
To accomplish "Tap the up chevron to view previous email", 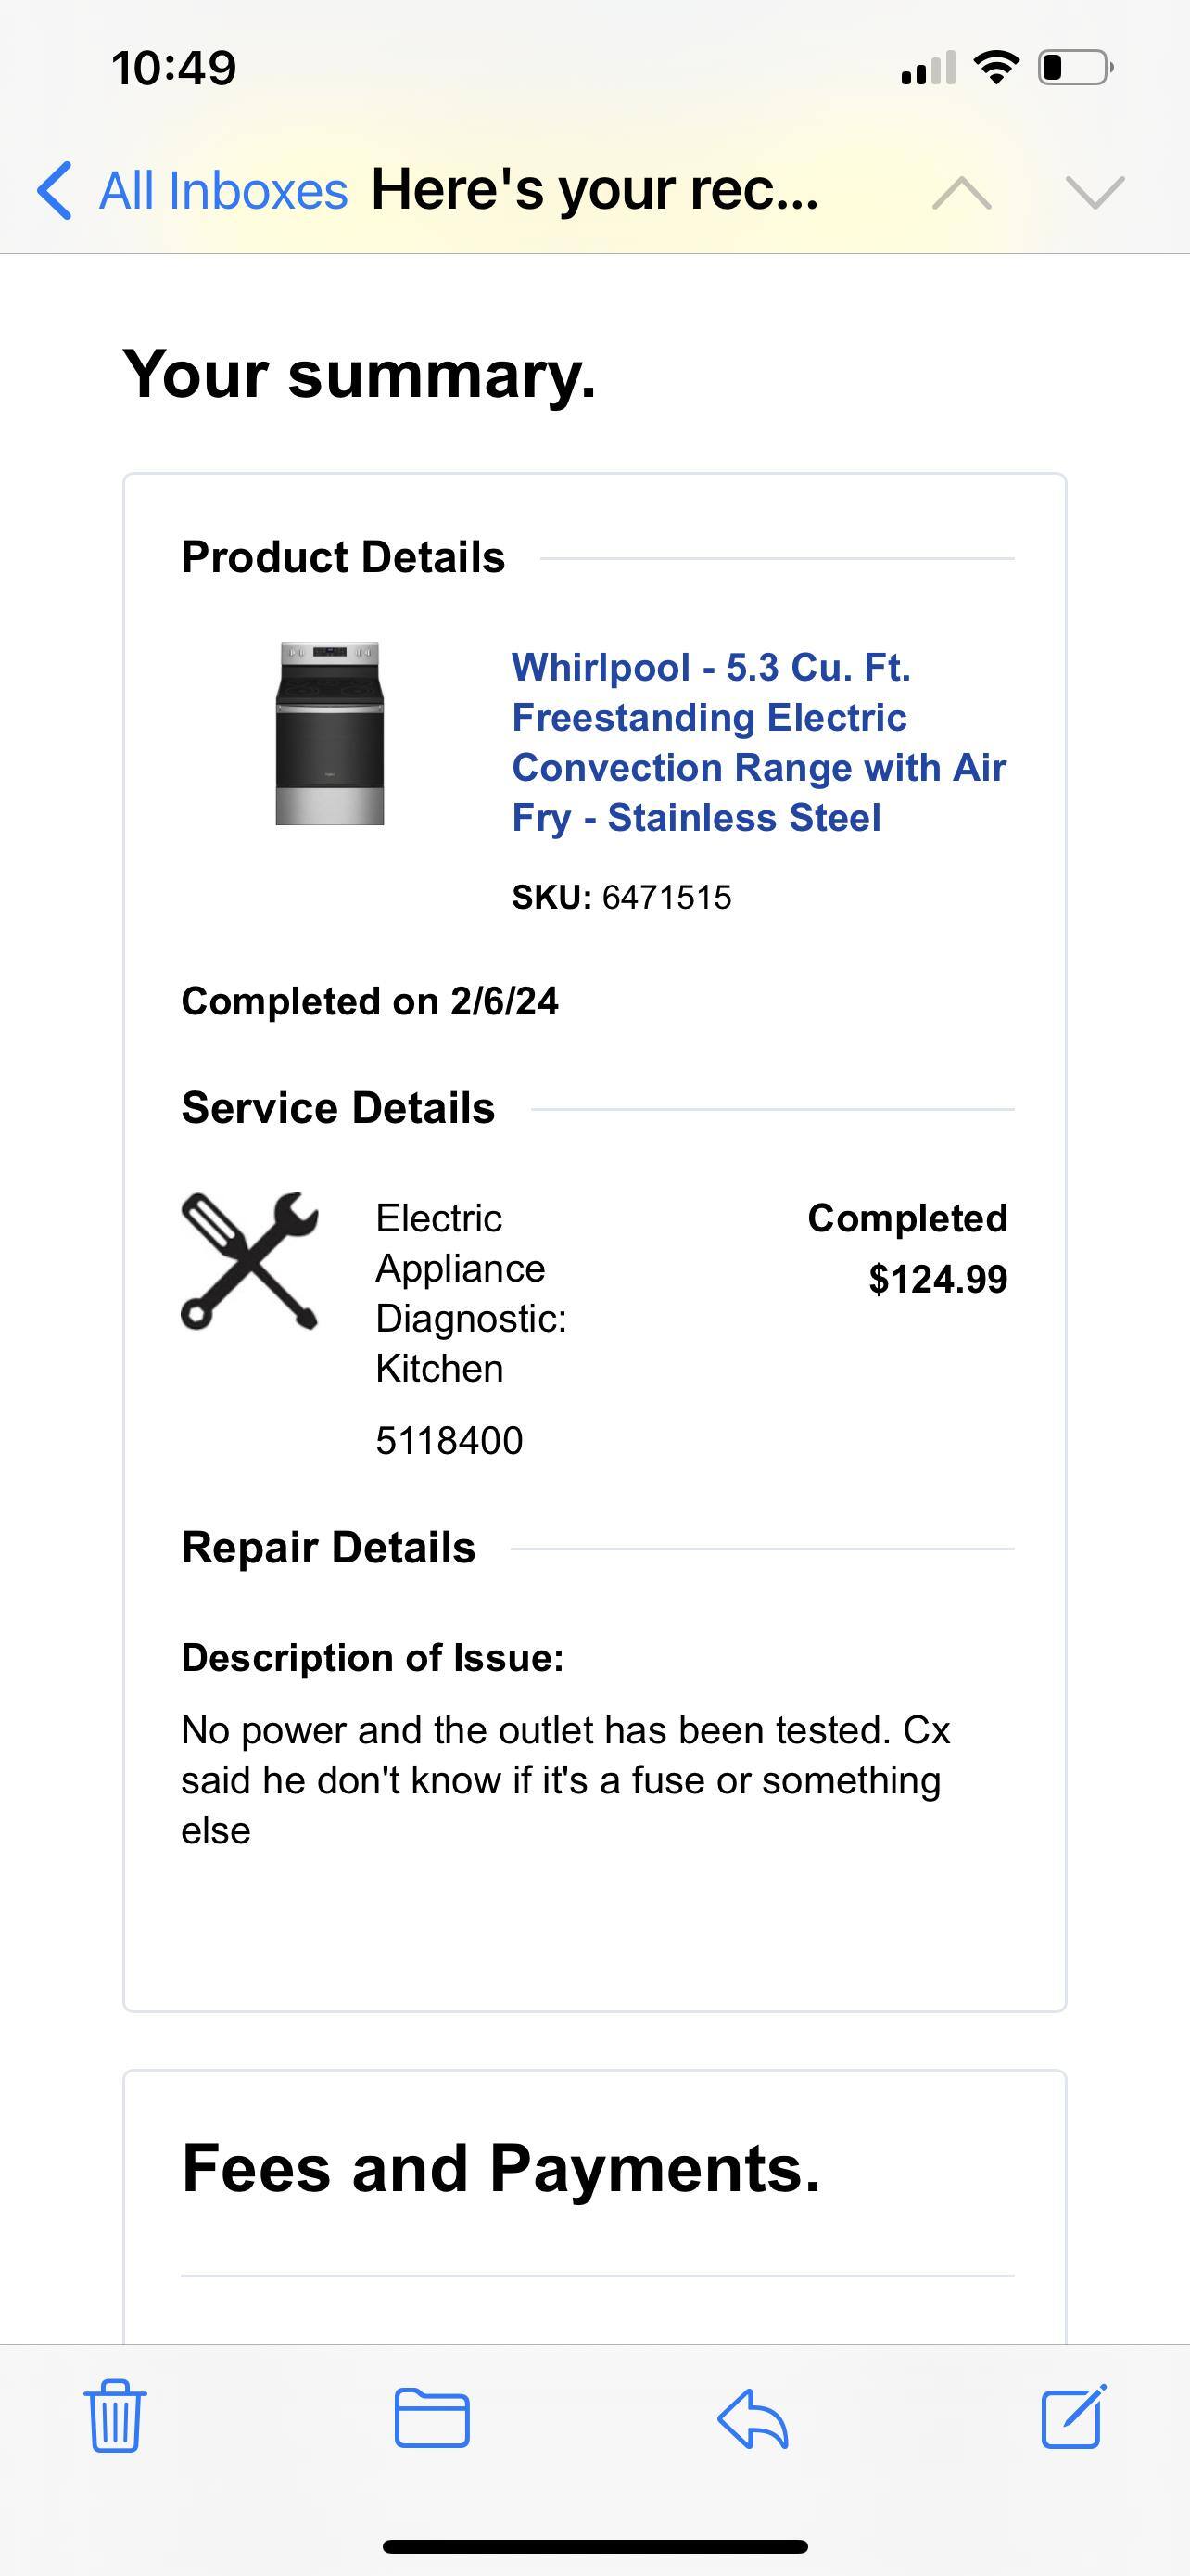I will [962, 192].
